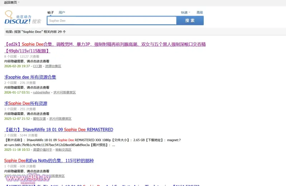Open the 返回首页 dropdown

pyautogui.click(x=12, y=2)
